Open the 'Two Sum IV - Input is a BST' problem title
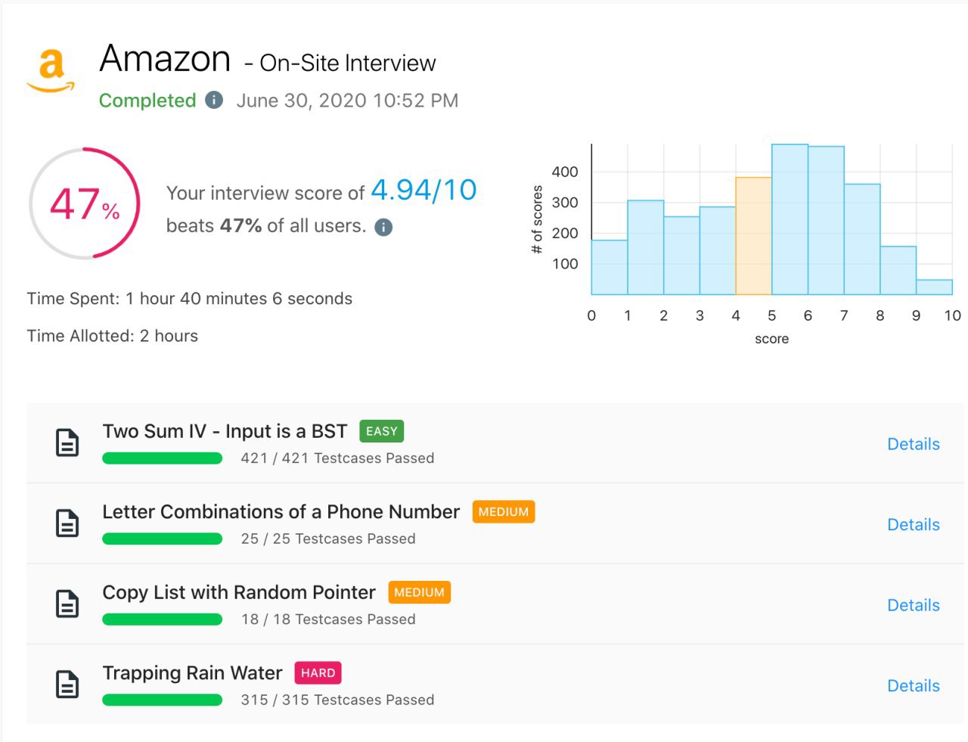This screenshot has width=968, height=742. 225,431
